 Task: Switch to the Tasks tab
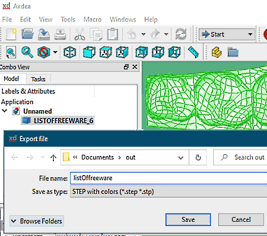pos(38,79)
